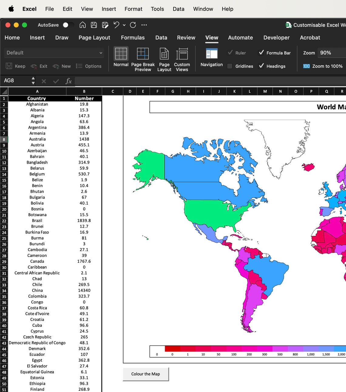The width and height of the screenshot is (346, 392).
Task: Click the Home icon in quick access toolbar
Action: [83, 25]
